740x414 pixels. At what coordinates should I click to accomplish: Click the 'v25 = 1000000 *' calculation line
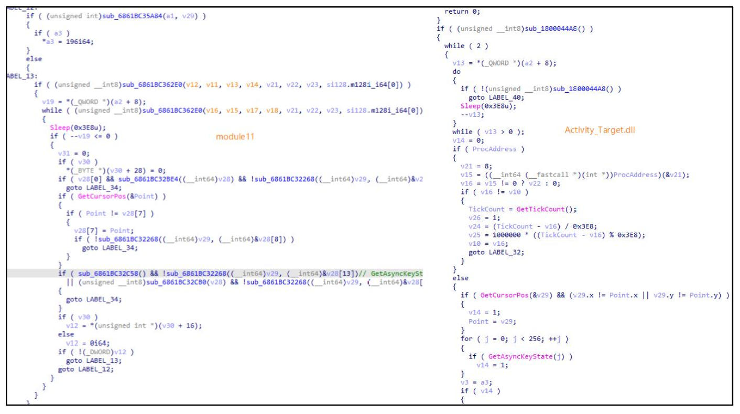point(557,235)
